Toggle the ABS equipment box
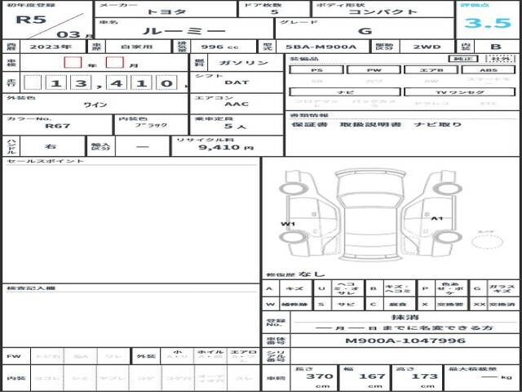The height and width of the screenshot is (392, 522). point(485,70)
